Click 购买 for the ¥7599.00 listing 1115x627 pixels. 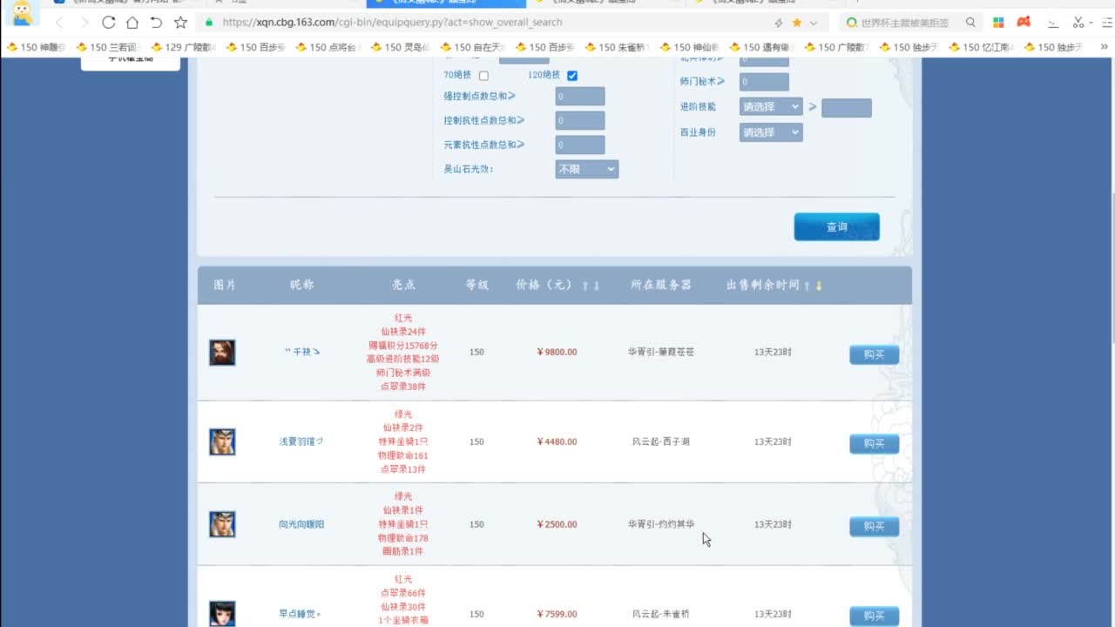[874, 616]
